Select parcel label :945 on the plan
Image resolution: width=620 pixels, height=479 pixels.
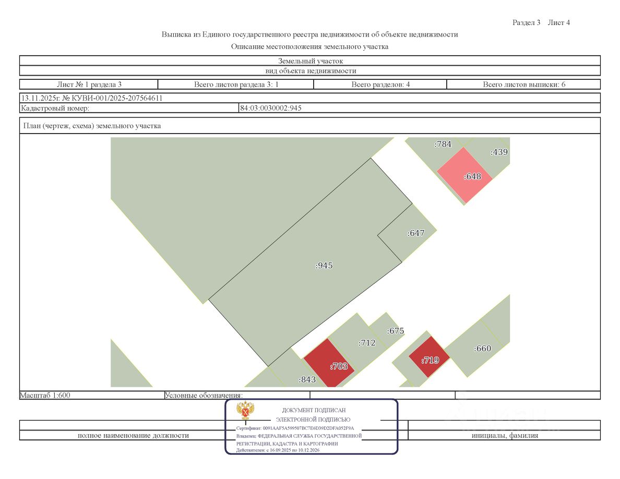point(324,266)
